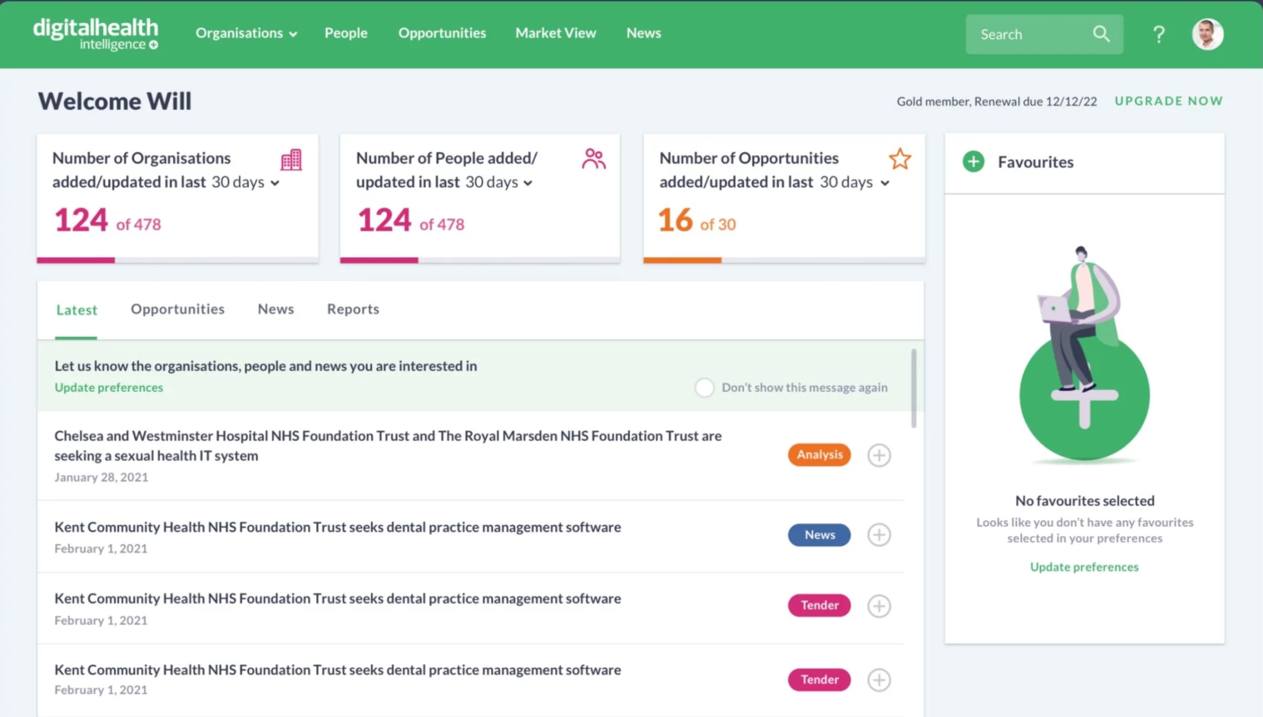
Task: Add the News-tagged Kent article to favourites
Action: (x=879, y=535)
